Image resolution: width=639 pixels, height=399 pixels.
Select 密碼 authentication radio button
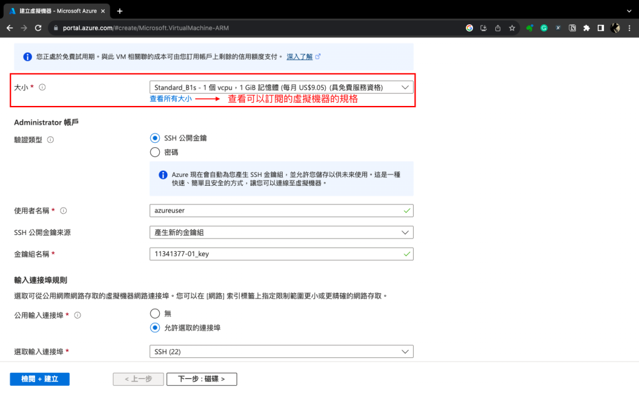(155, 152)
